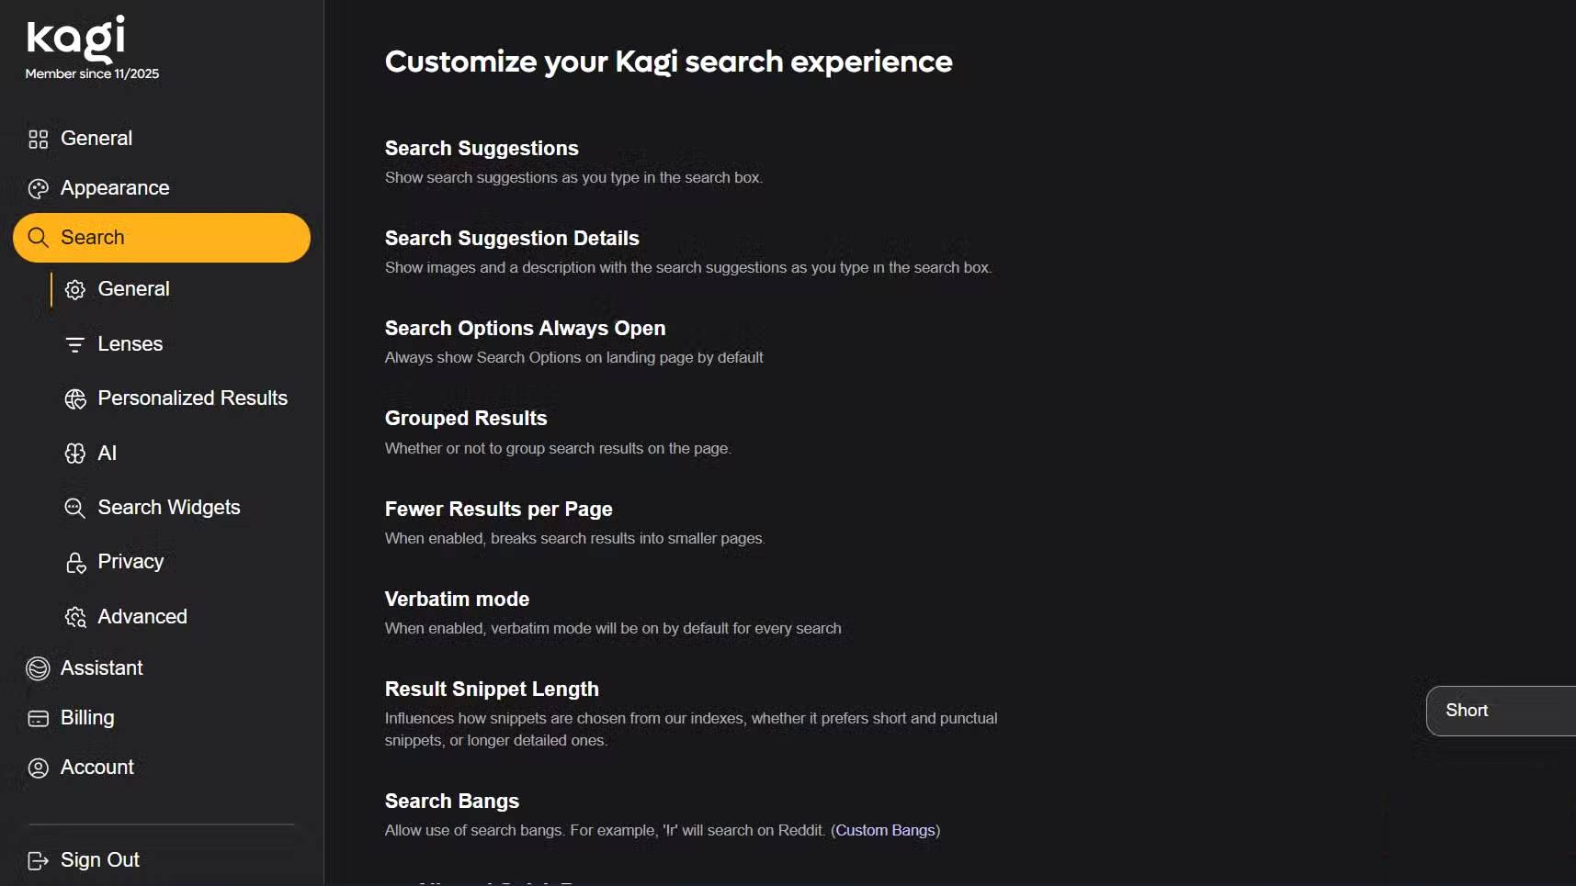This screenshot has width=1576, height=886.
Task: Click the Kagi logo
Action: tap(75, 39)
